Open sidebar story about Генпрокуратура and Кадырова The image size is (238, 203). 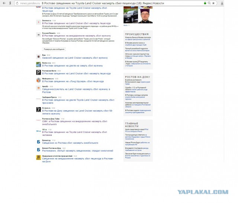click(138, 137)
